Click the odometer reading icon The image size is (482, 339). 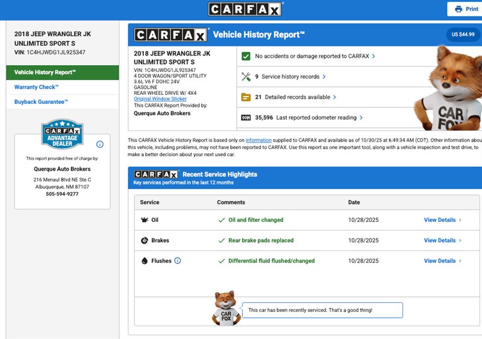click(x=246, y=118)
